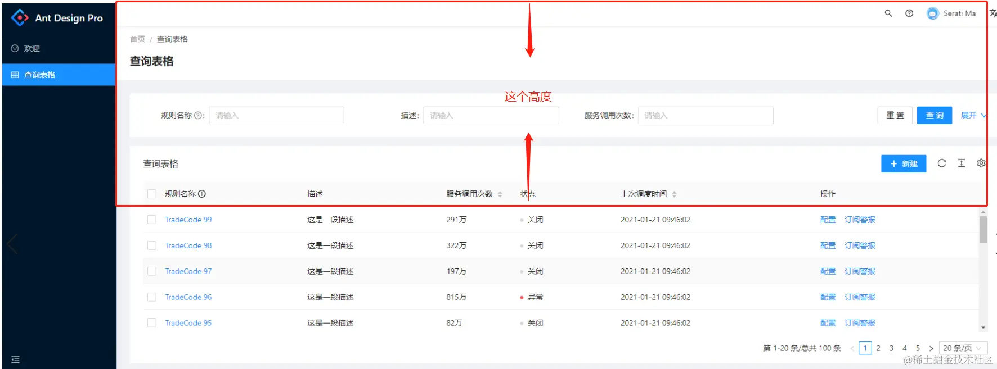The width and height of the screenshot is (997, 369).
Task: Go to pagination page 1
Action: [x=865, y=348]
